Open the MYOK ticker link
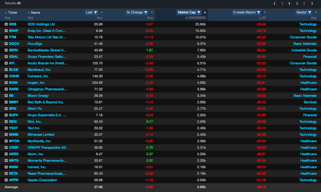This screenshot has width=321, height=192. click(x=14, y=141)
